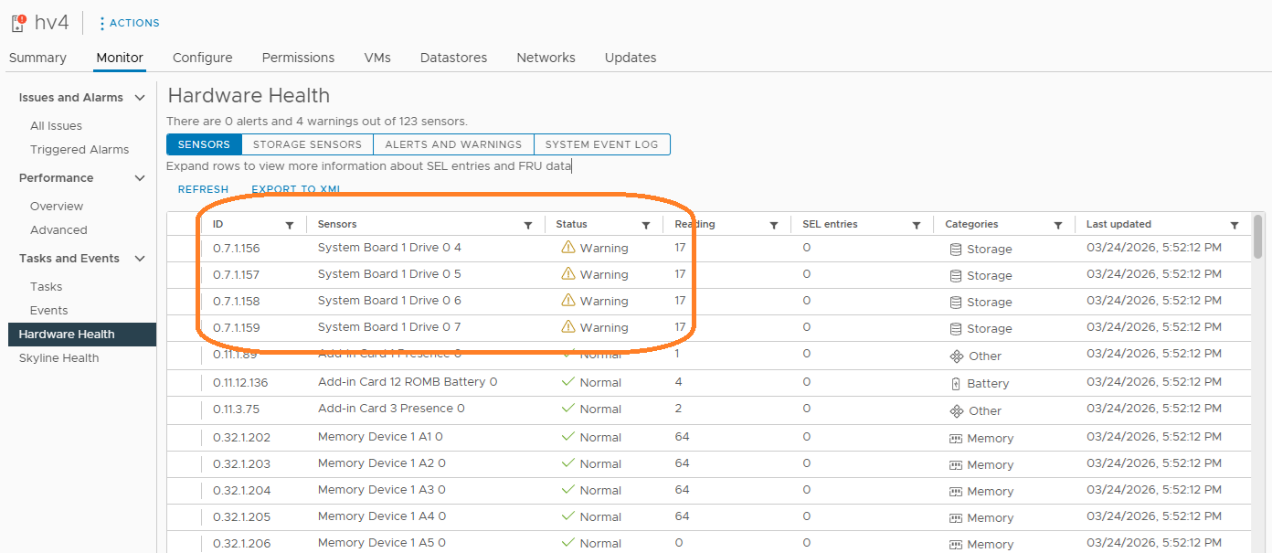Click warning icon for Drive 0 4

[568, 247]
